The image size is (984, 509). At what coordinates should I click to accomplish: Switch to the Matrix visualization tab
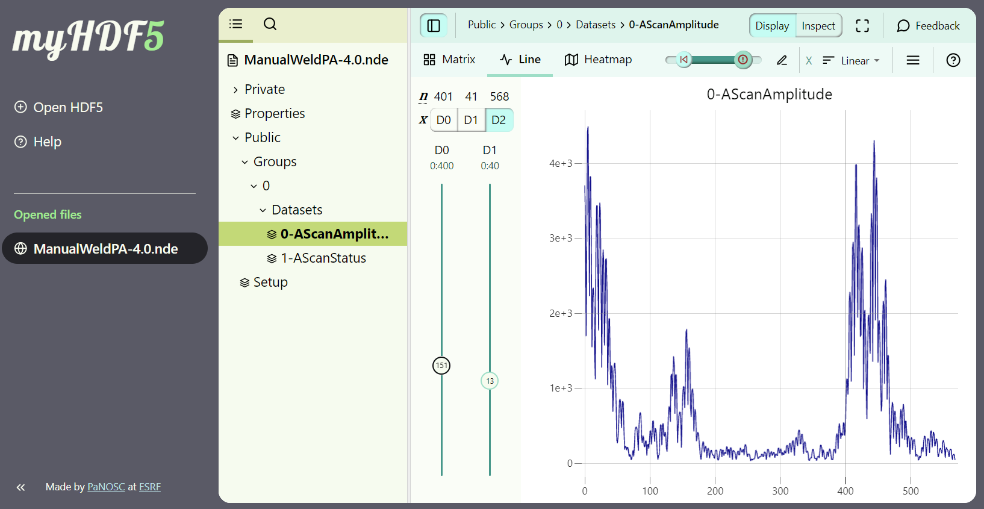pyautogui.click(x=449, y=60)
